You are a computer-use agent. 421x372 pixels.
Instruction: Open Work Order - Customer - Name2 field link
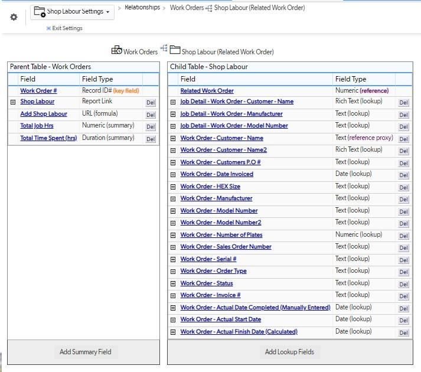pyautogui.click(x=224, y=149)
